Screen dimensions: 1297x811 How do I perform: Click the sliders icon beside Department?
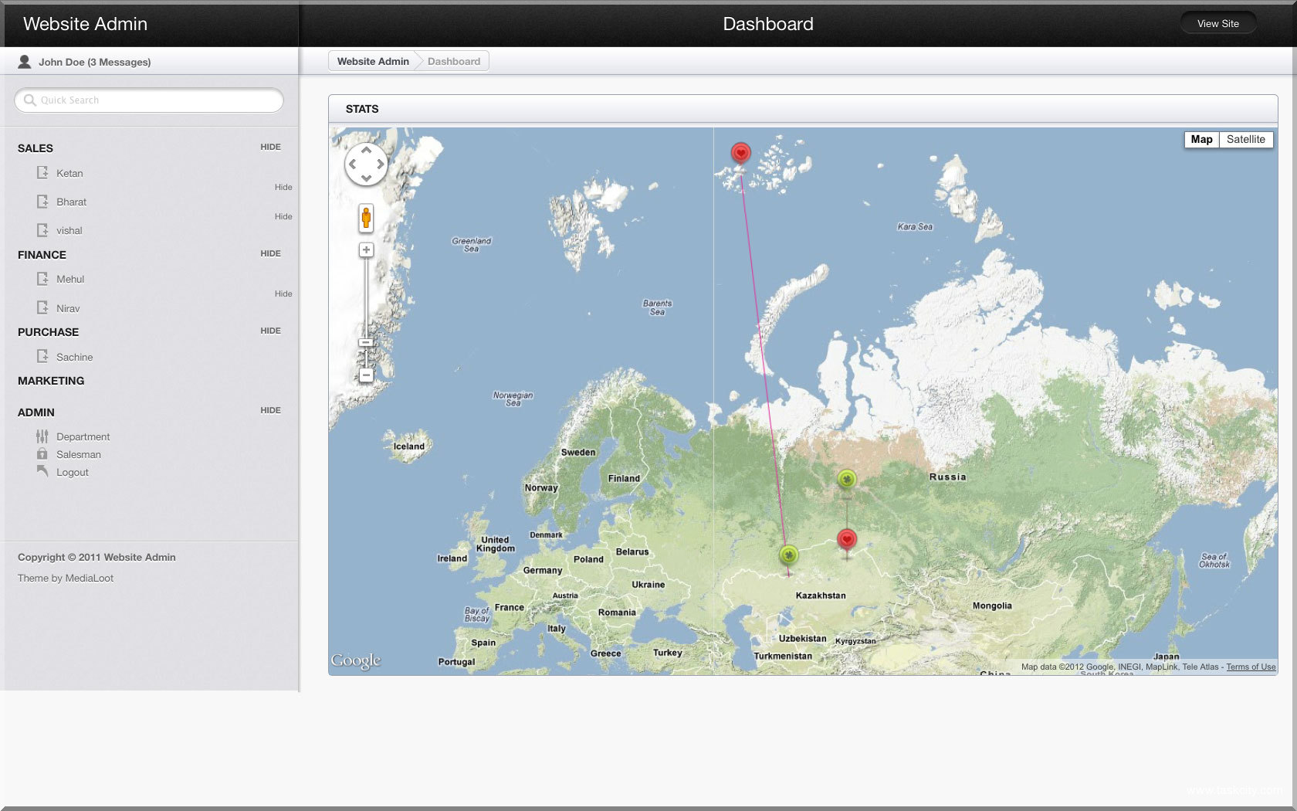[x=42, y=436]
